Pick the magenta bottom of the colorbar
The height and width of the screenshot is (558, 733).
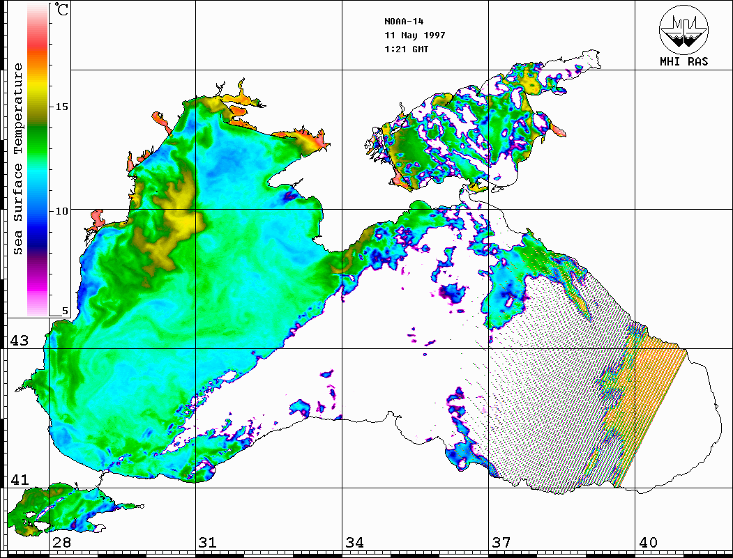[38, 285]
